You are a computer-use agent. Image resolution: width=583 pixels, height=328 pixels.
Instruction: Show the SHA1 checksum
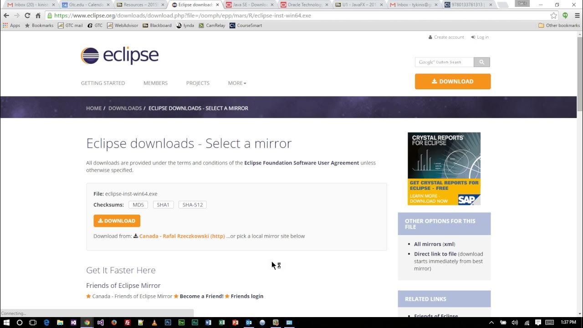163,205
